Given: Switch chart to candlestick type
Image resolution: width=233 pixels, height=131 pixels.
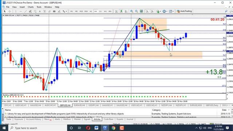Looking at the screenshot, I should pyautogui.click(x=121, y=11).
